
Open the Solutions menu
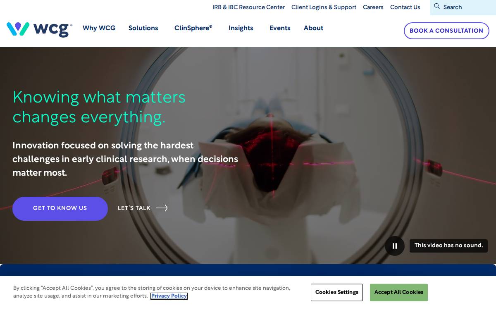point(143,28)
